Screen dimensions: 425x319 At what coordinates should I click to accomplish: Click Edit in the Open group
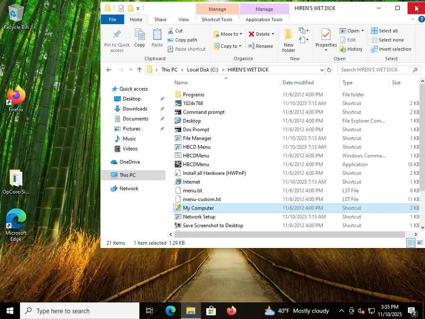coord(348,40)
